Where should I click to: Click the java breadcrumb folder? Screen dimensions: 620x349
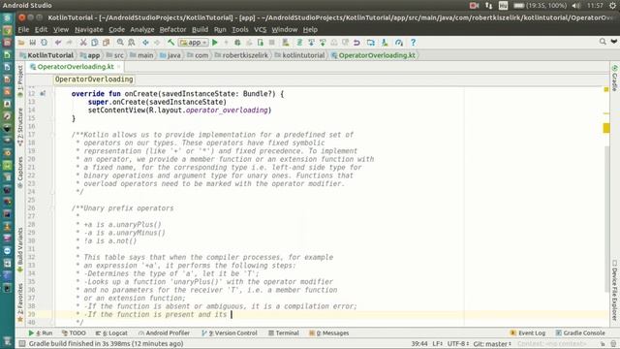click(x=170, y=55)
